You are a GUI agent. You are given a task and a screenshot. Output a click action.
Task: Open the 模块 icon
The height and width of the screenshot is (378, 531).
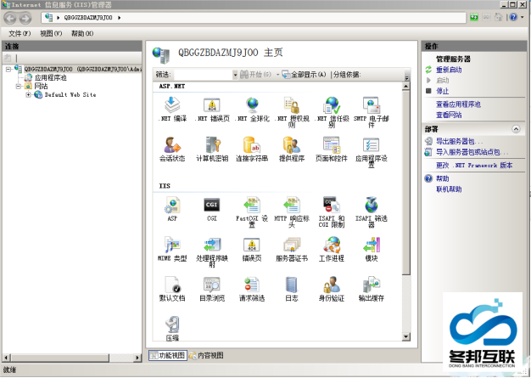pos(372,249)
